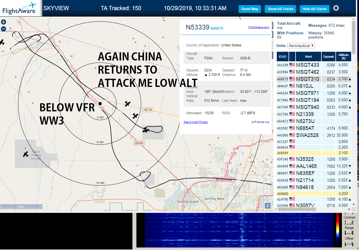
Task: Select the highlighted MSQT310 row
Action: (x=314, y=79)
